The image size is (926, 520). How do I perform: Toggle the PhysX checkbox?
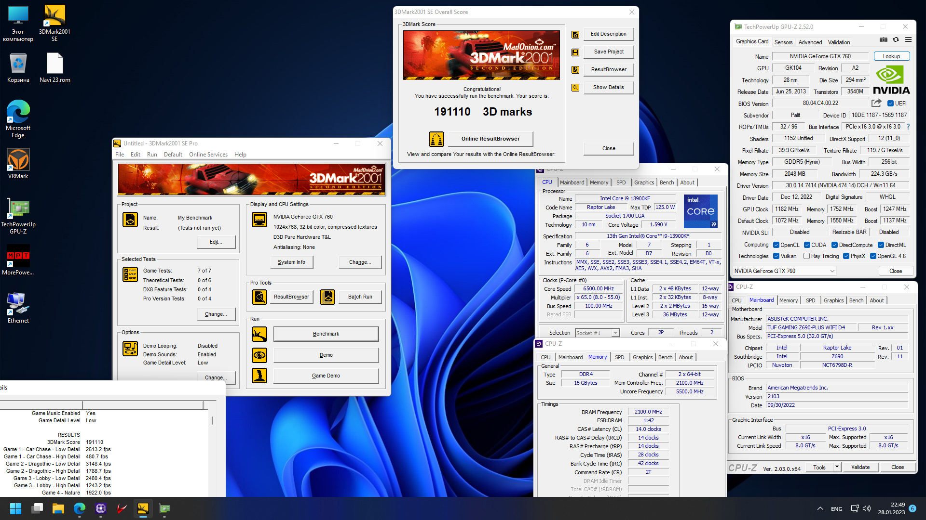coord(846,256)
